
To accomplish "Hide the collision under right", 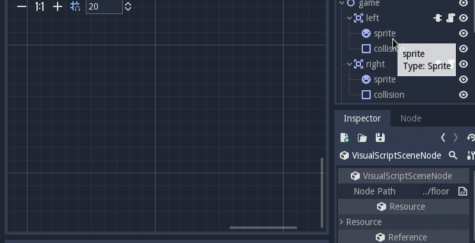I will coord(463,95).
